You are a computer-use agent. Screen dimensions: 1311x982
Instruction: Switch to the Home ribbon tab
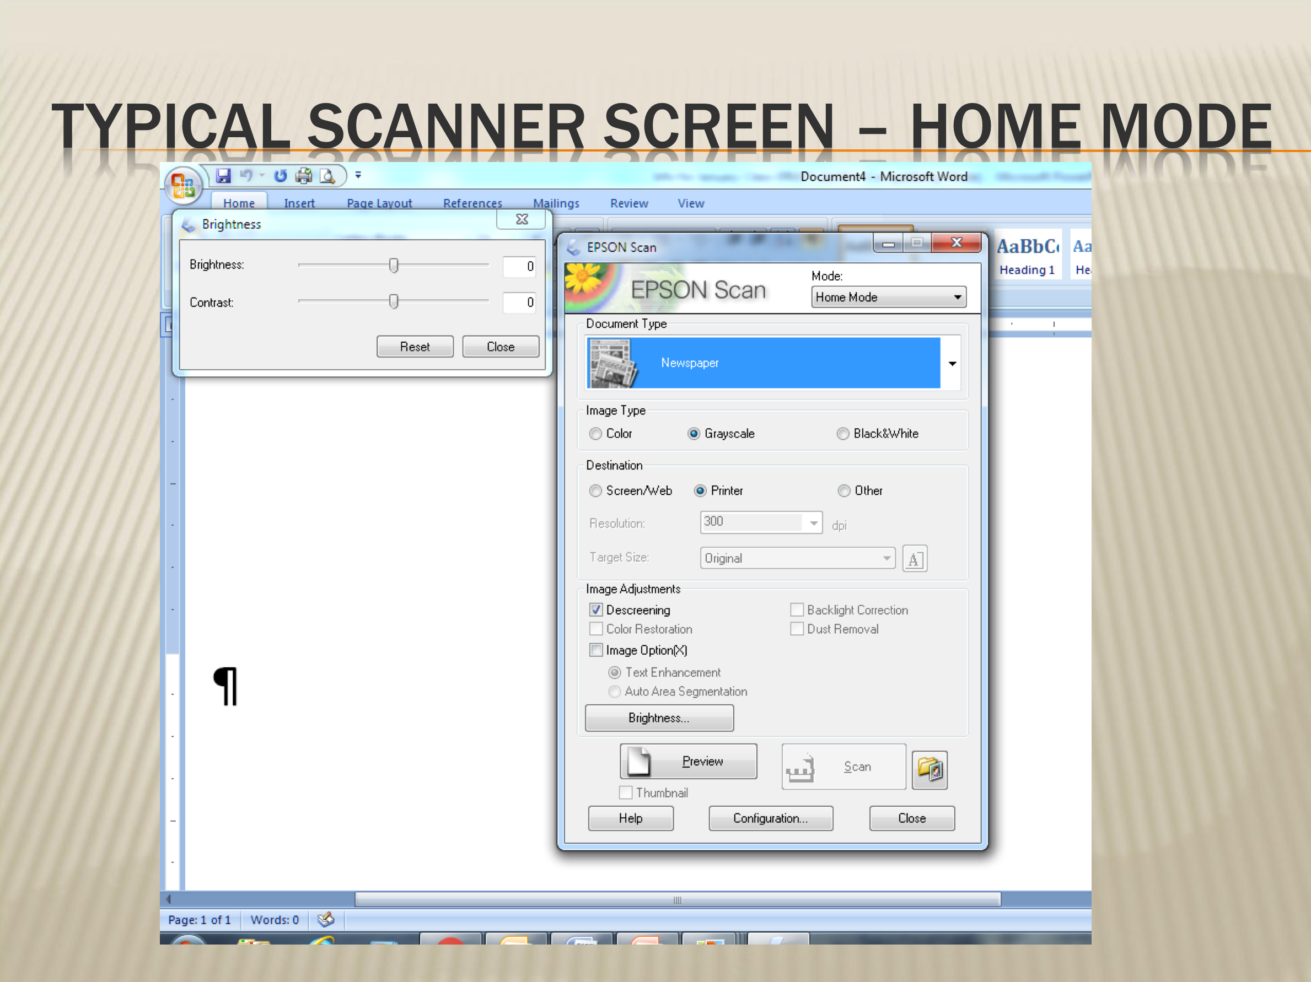239,203
